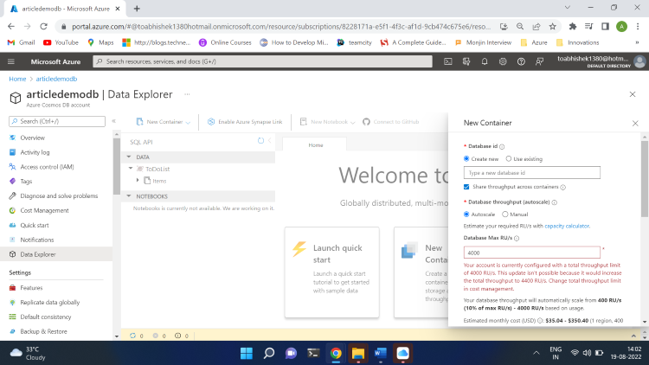Click Enable Azure Synapse Link
The image size is (649, 365).
[245, 122]
